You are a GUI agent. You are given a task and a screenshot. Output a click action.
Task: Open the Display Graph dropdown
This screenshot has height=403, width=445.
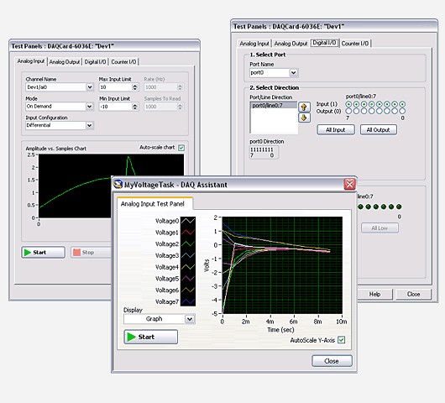[x=190, y=319]
